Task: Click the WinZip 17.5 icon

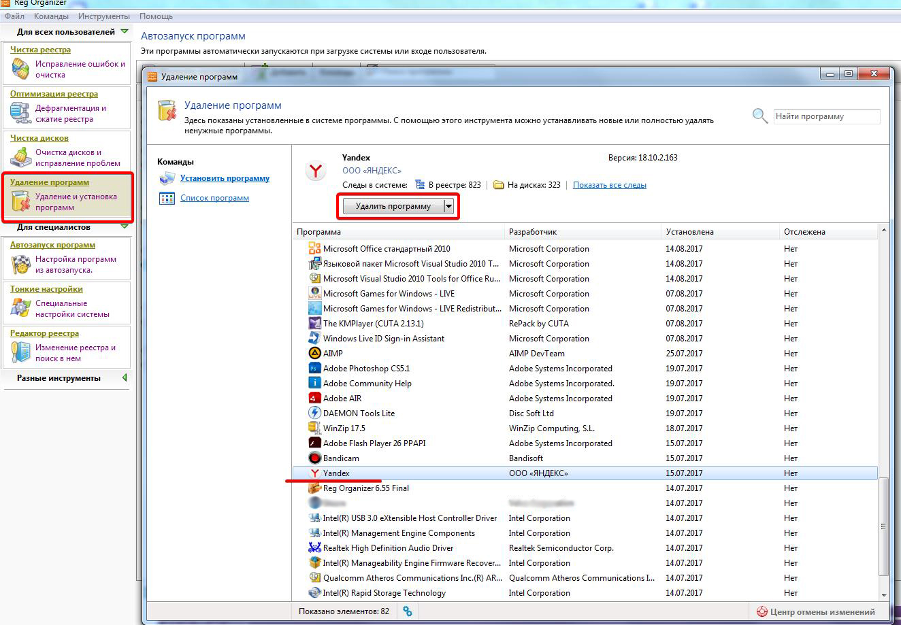Action: coord(314,428)
